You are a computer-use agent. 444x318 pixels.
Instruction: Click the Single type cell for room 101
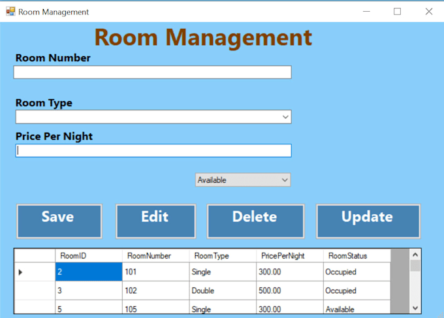(x=223, y=272)
